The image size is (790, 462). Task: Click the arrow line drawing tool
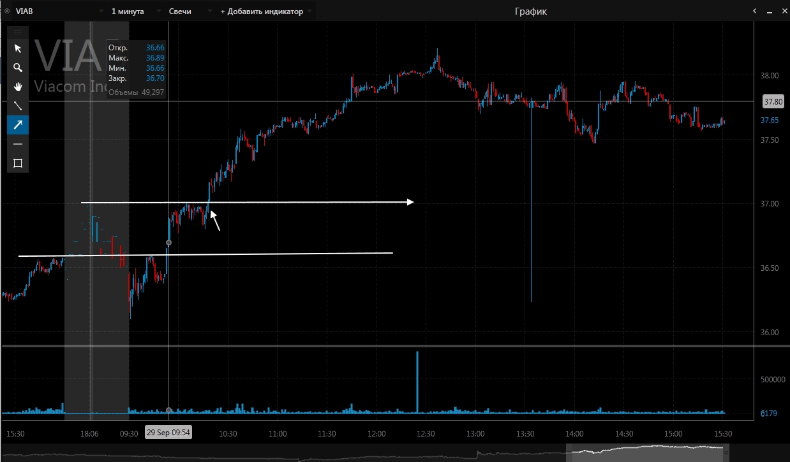(18, 125)
